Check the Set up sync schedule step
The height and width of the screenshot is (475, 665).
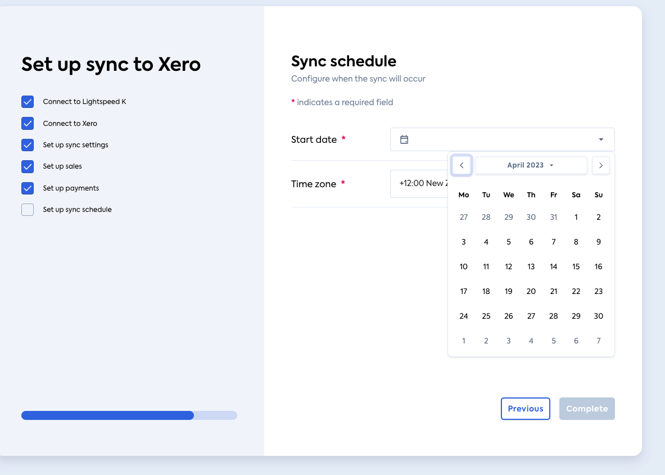click(x=27, y=209)
